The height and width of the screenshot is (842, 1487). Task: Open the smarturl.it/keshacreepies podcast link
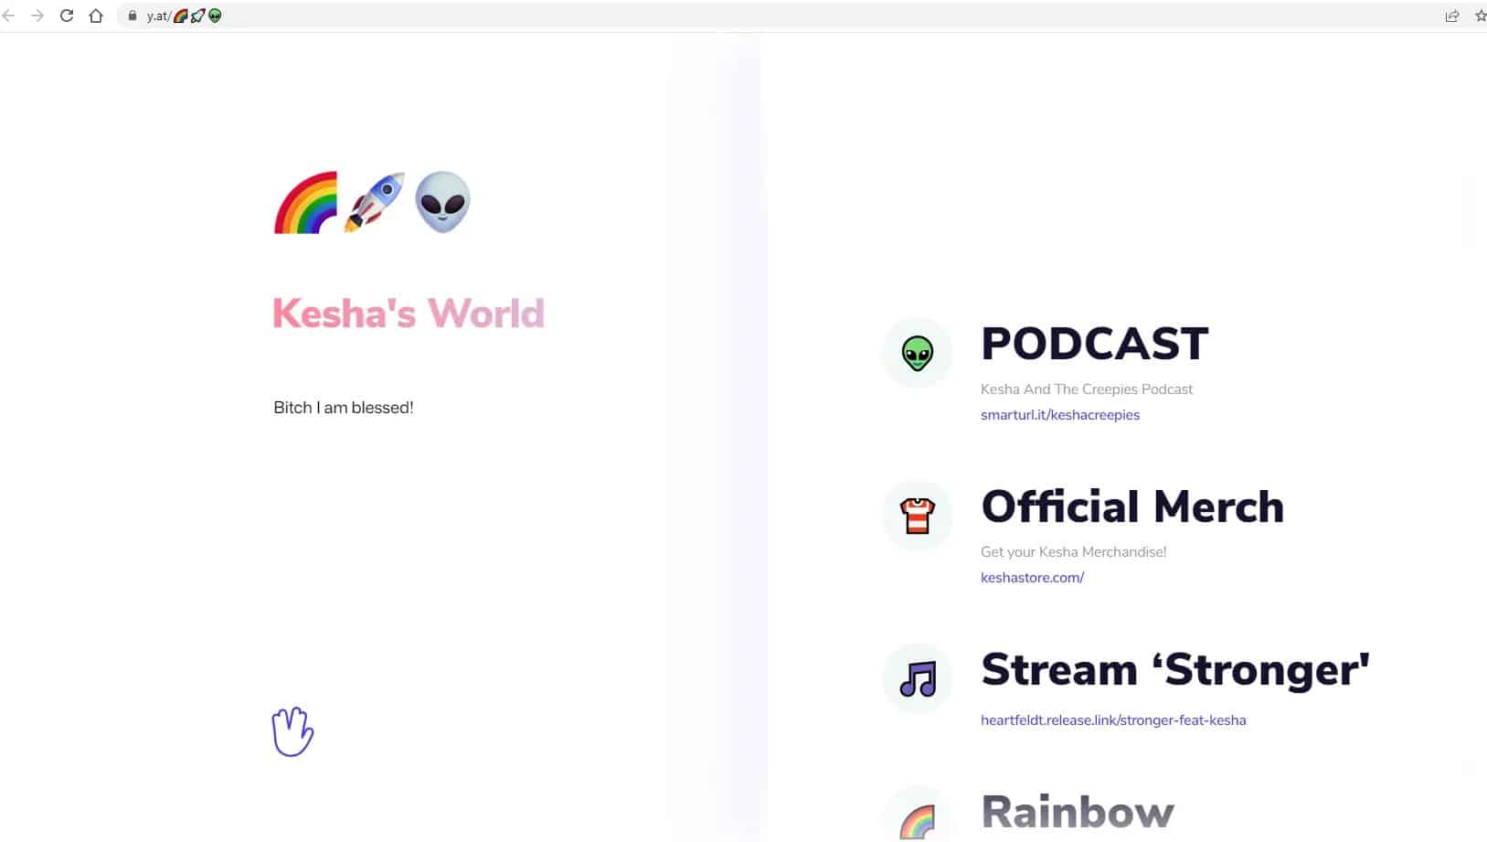(1060, 414)
